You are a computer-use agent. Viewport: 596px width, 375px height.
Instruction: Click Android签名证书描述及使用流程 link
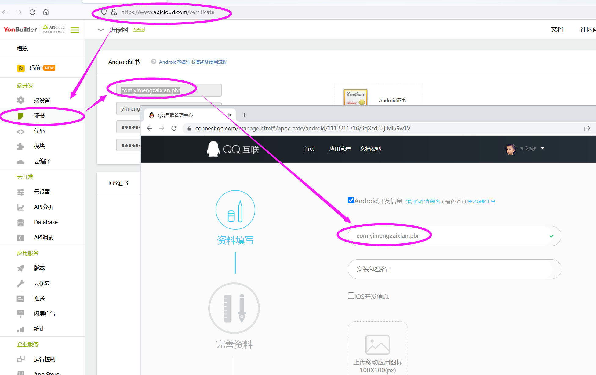click(x=193, y=62)
